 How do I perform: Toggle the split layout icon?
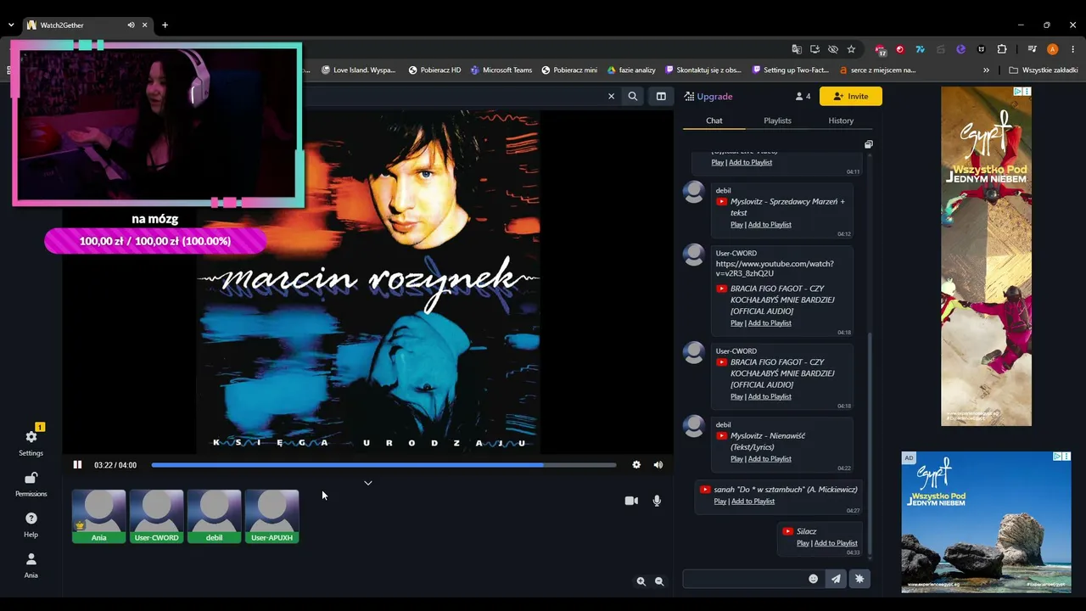coord(661,97)
